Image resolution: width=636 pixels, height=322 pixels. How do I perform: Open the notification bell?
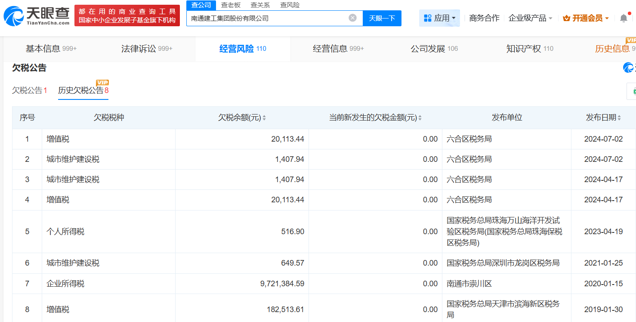click(624, 18)
